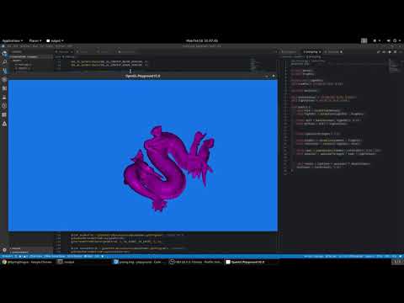Open the active application menu beside Places
The height and width of the screenshot is (303, 404).
[55, 40]
